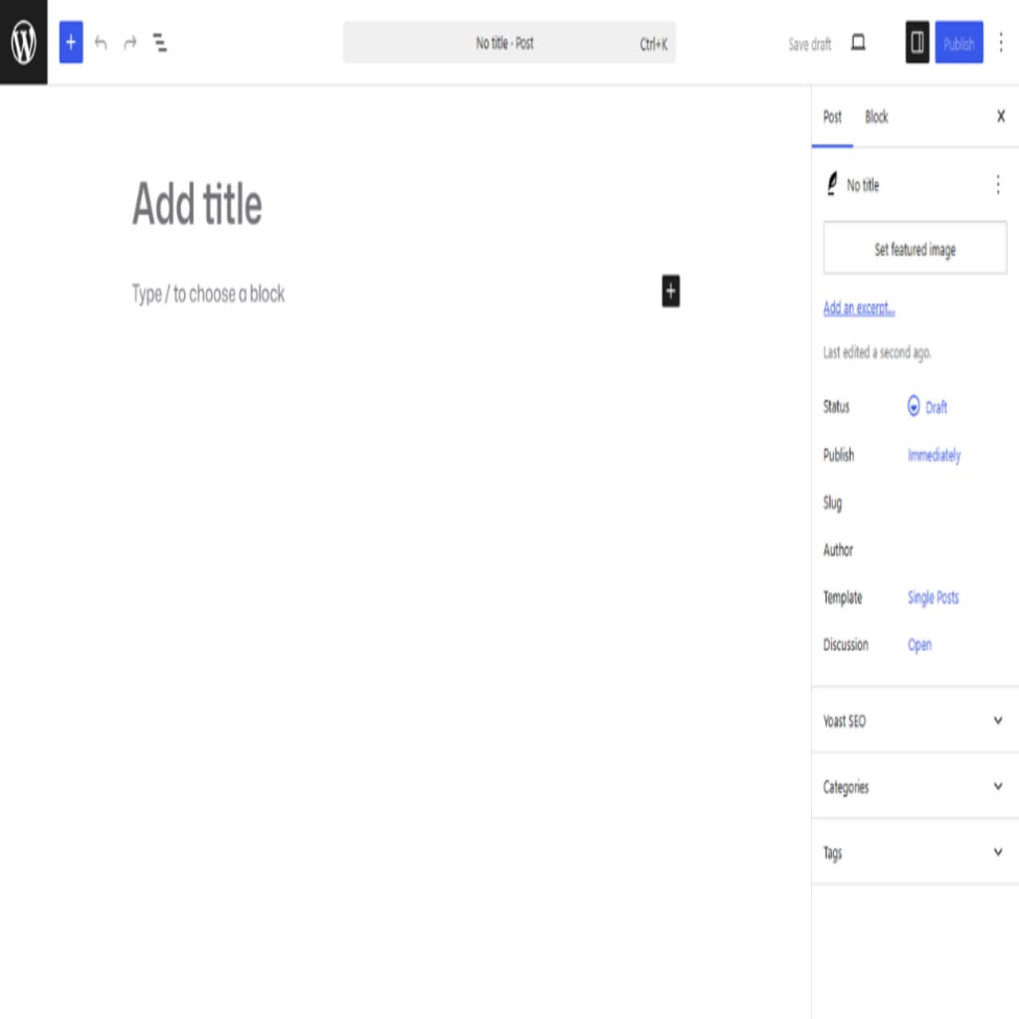
Task: Click Save draft
Action: (x=809, y=44)
